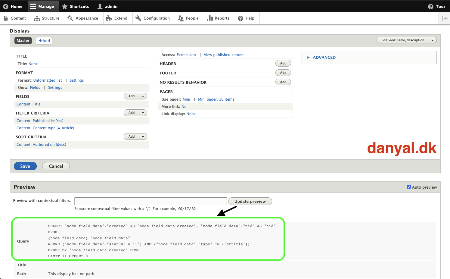This screenshot has width=450, height=279.
Task: Click the Reports bar chart icon
Action: click(210, 18)
